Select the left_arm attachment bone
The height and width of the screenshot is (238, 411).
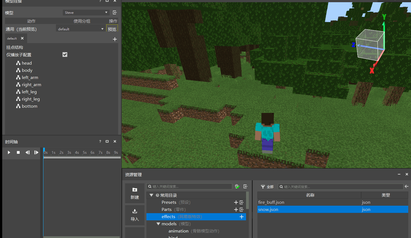(27, 78)
